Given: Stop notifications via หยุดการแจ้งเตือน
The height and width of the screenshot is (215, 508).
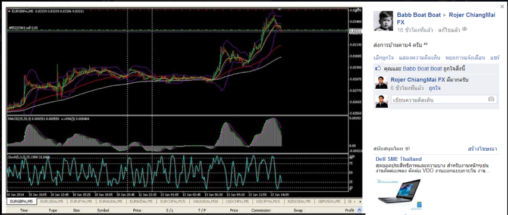Looking at the screenshot, I should click(x=465, y=58).
